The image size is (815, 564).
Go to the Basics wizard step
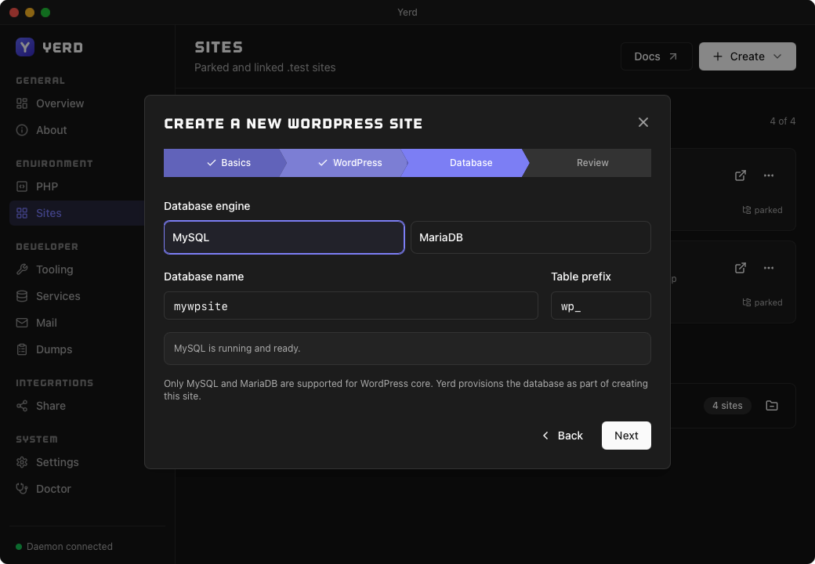point(225,163)
